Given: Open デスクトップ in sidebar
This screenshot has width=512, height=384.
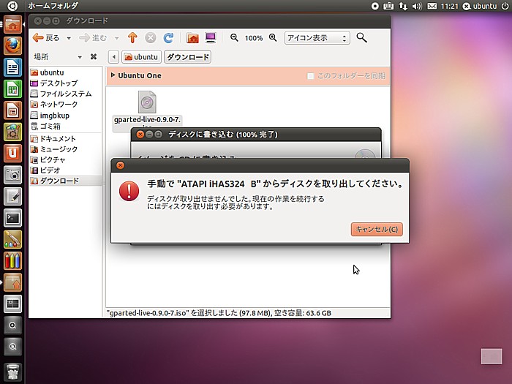Looking at the screenshot, I should 65,83.
